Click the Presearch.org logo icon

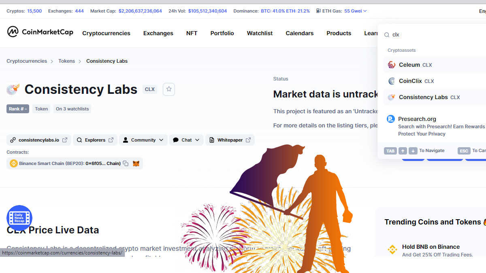point(391,119)
